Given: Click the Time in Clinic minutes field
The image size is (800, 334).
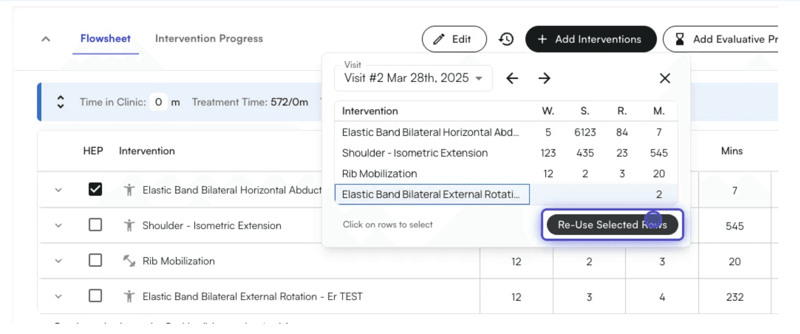Looking at the screenshot, I should 158,102.
